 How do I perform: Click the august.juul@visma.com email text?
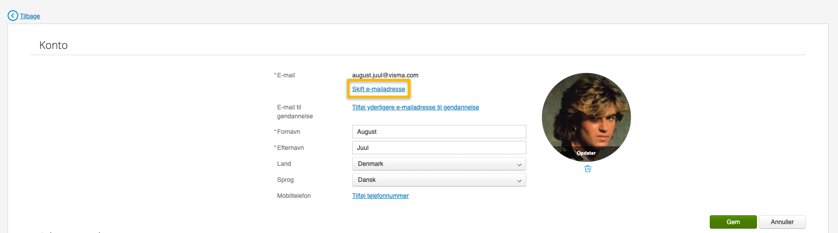[x=385, y=75]
